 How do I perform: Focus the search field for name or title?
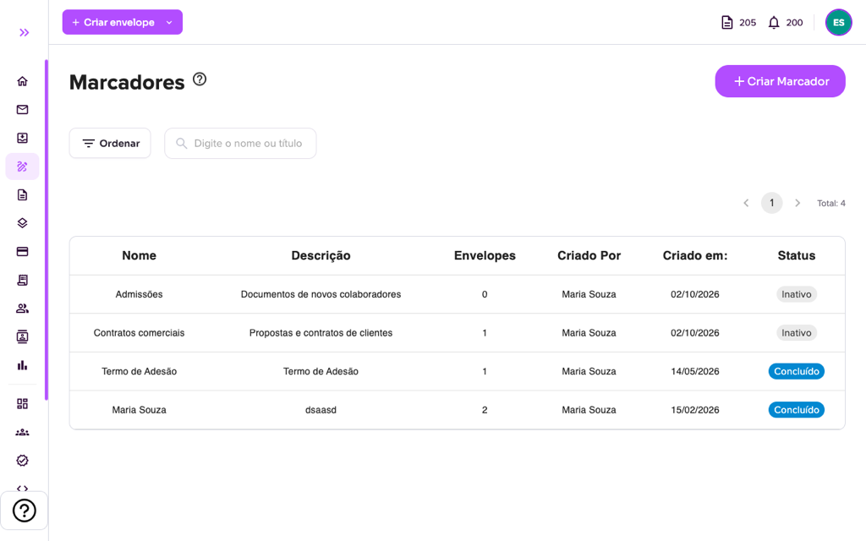point(240,144)
